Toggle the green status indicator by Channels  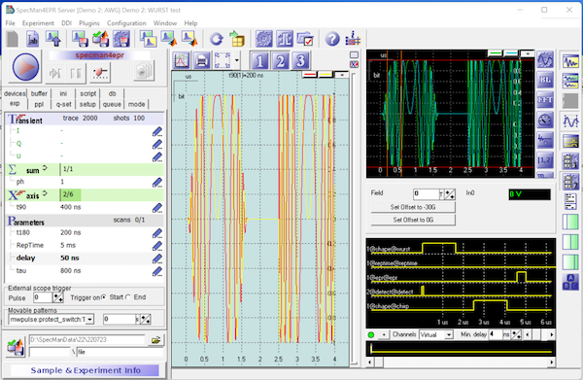pyautogui.click(x=371, y=334)
